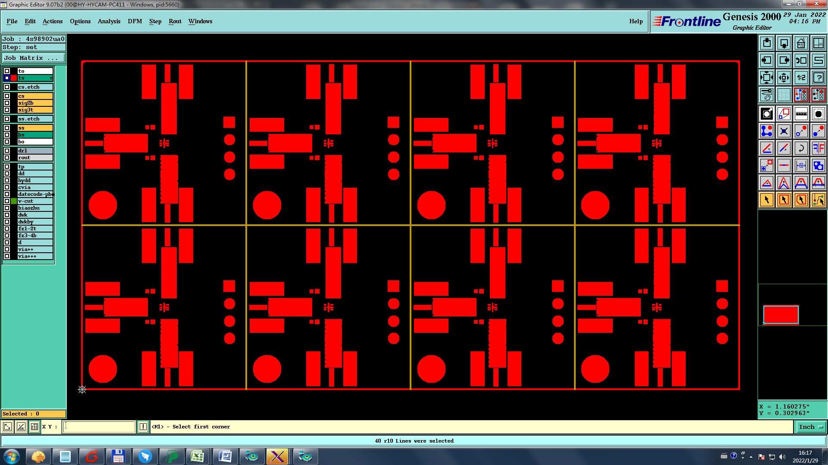
Task: Click the red color swatch of ts layer
Action: [x=14, y=78]
